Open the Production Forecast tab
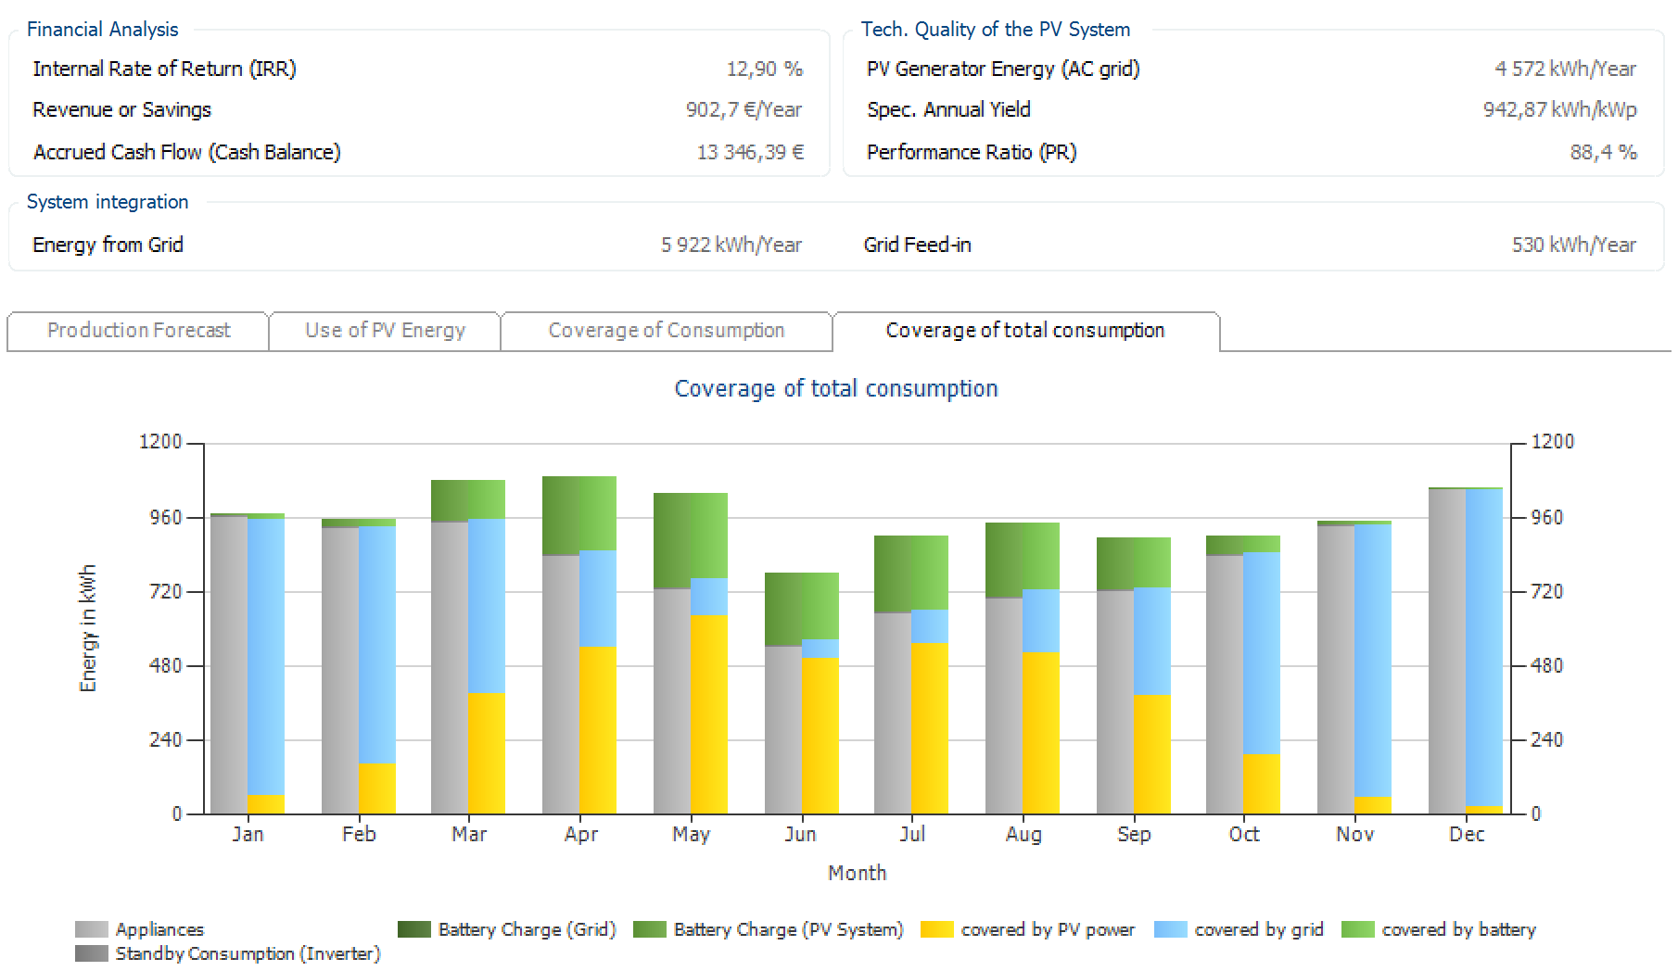The height and width of the screenshot is (971, 1678). point(138,331)
